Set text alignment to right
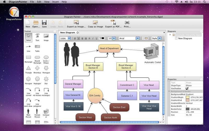The image size is (209, 131). click(x=82, y=38)
